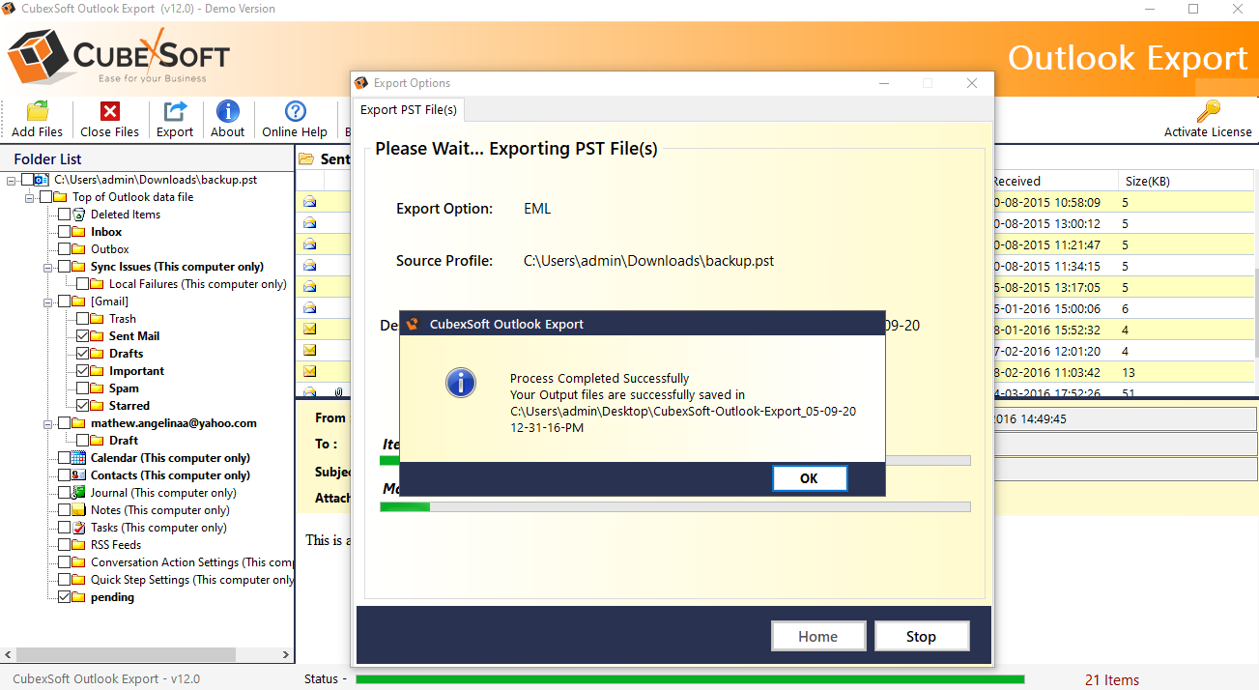Select Conversation Action Settings folder label
This screenshot has width=1259, height=690.
point(192,562)
